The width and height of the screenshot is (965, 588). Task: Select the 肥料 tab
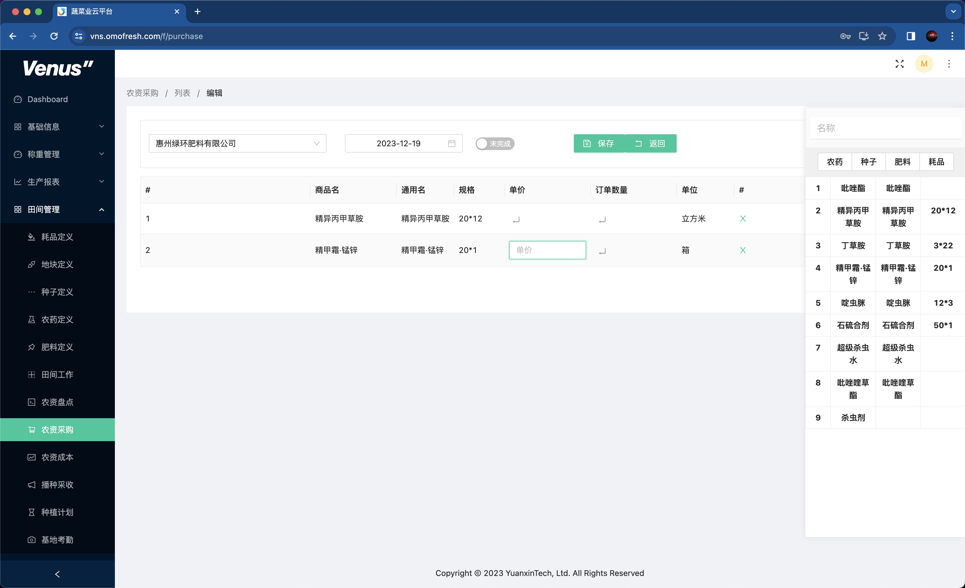tap(902, 162)
